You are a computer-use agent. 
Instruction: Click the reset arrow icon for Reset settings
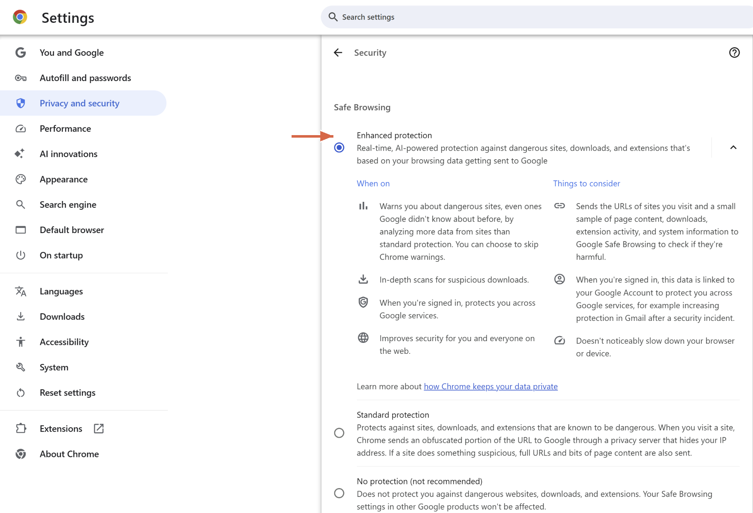20,393
